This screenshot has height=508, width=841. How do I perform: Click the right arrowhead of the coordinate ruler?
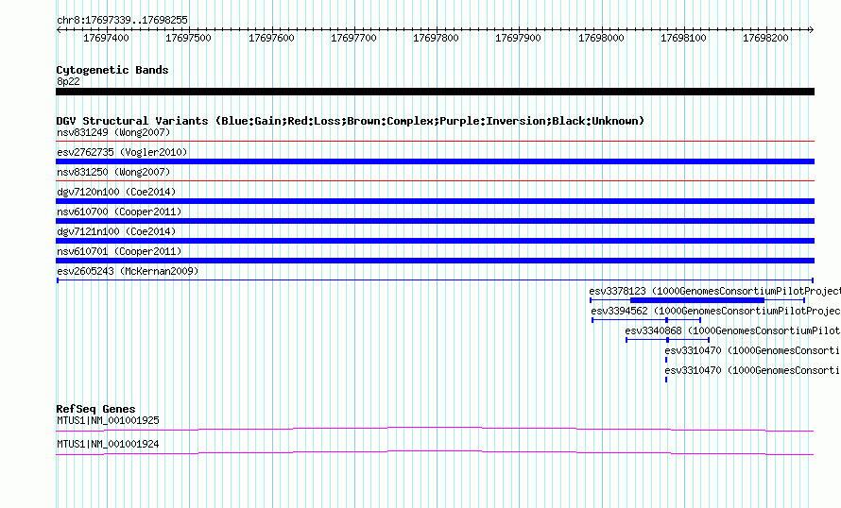(x=811, y=30)
